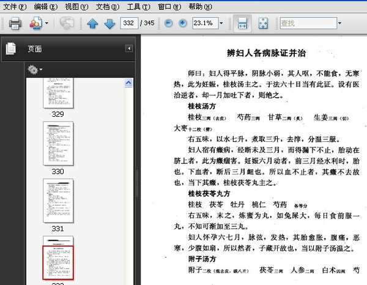Click heading 附子汤方 in the document
The width and height of the screenshot is (367, 285).
[202, 259]
